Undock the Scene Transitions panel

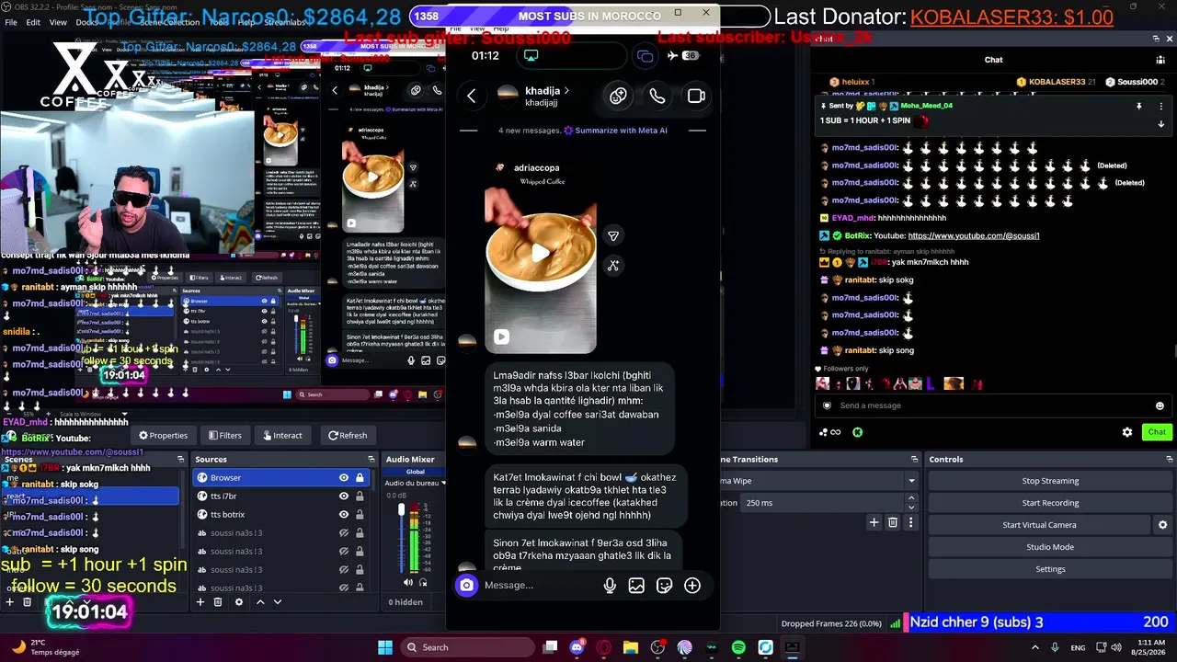point(914,459)
